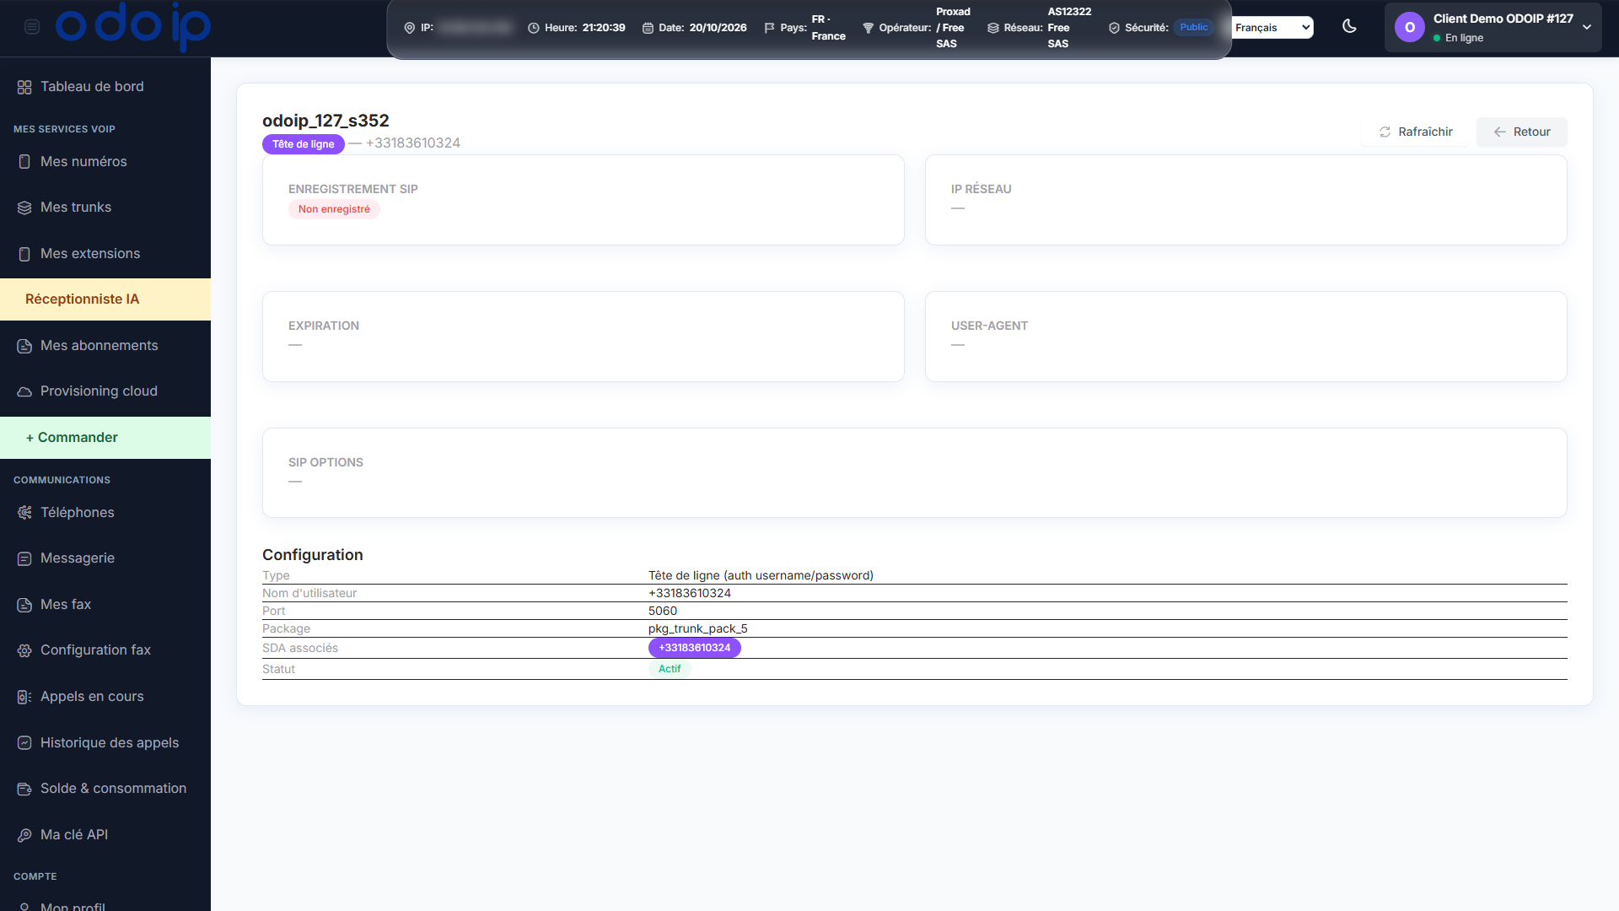Click the Mes extensions phone icon
This screenshot has height=911, width=1619.
[24, 254]
